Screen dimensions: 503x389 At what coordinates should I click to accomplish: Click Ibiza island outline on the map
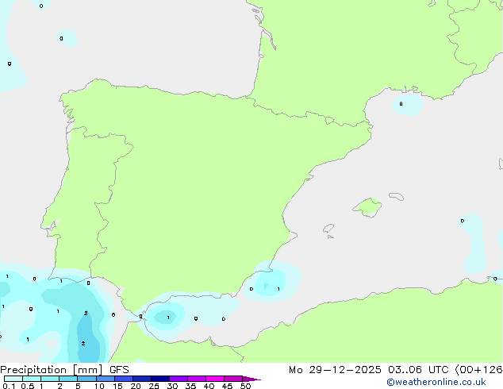tap(328, 229)
